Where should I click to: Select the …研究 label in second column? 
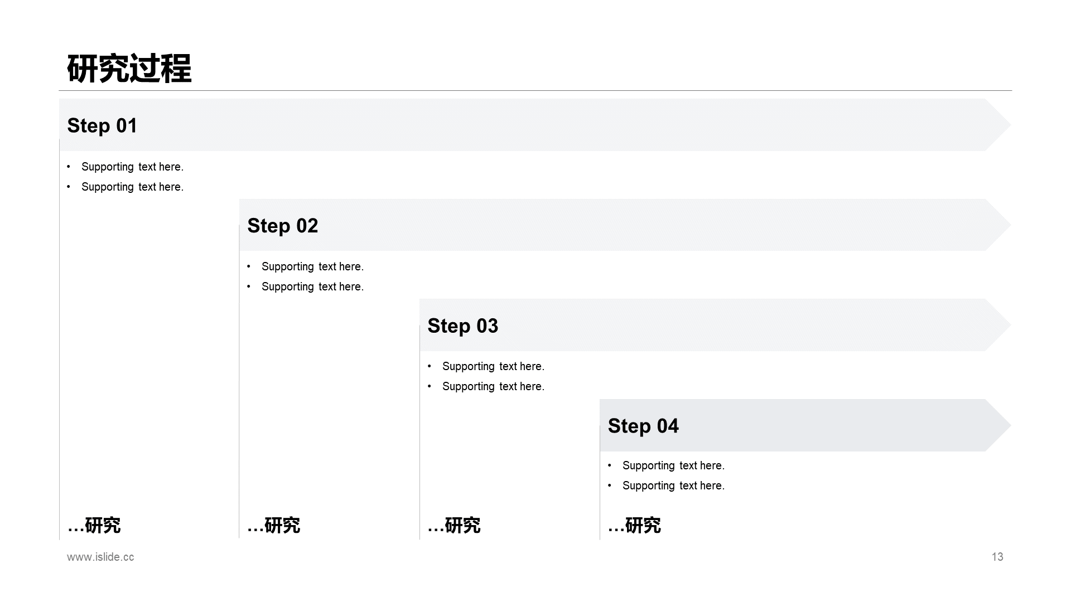pyautogui.click(x=273, y=525)
